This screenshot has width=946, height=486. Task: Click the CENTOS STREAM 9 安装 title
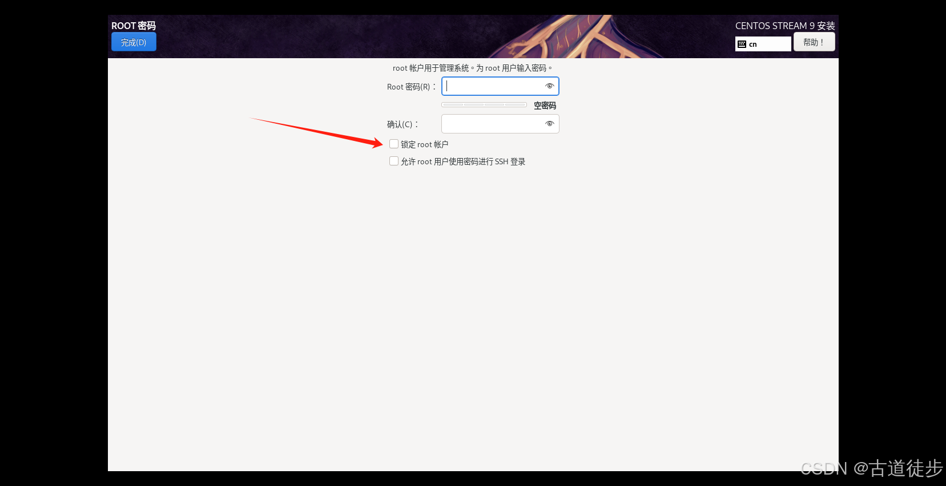coord(785,26)
